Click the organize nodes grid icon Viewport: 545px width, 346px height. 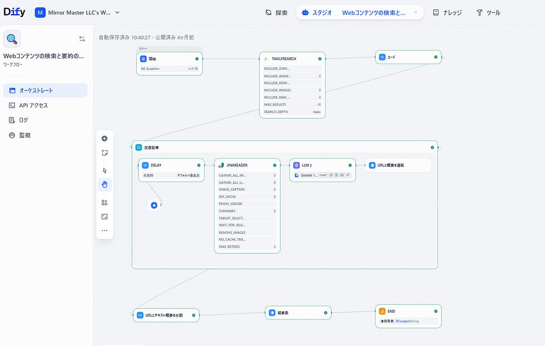(x=104, y=202)
